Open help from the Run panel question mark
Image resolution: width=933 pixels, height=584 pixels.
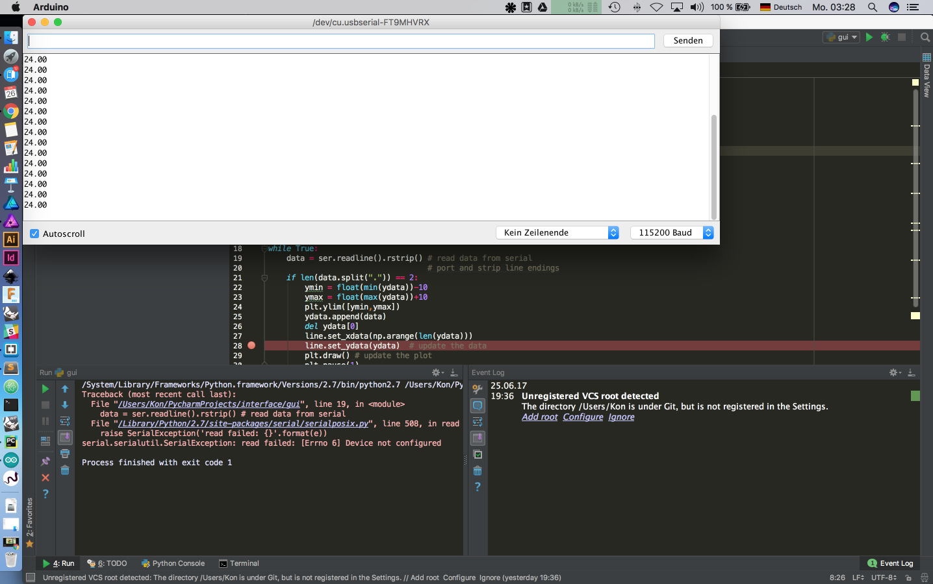(x=45, y=494)
